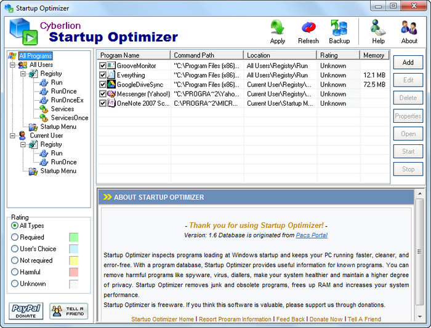Click the Edit button
Viewport: 431px width, 328px height.
[x=408, y=80]
